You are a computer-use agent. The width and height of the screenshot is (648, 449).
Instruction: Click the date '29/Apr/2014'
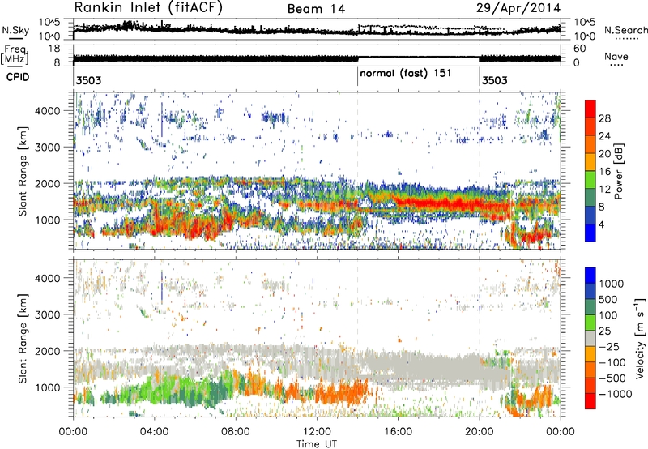(518, 8)
